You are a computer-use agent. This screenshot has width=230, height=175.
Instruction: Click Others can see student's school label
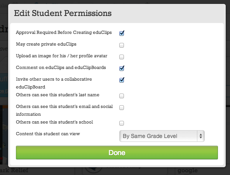[x=54, y=122]
